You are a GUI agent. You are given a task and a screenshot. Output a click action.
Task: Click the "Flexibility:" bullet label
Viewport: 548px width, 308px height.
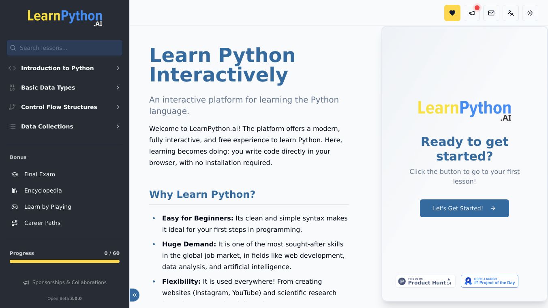tap(181, 281)
